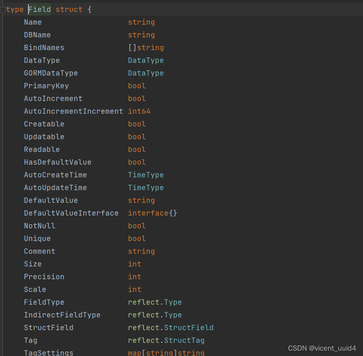363x356 pixels.
Task: Click the 'struct' keyword
Action: (69, 9)
